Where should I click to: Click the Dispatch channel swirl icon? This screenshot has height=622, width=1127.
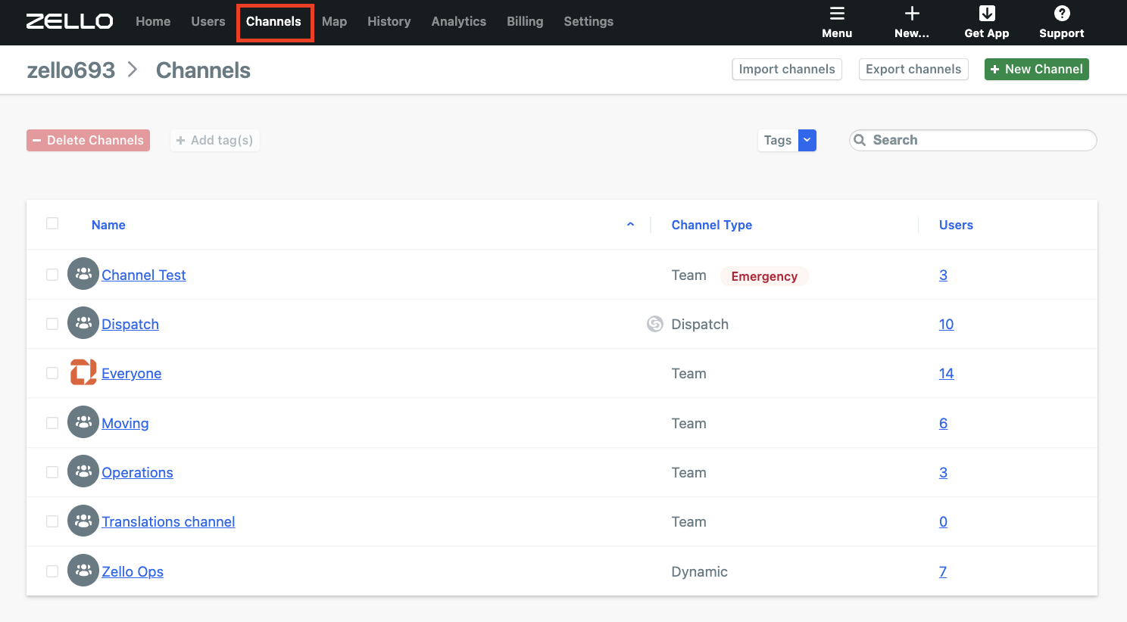coord(654,324)
